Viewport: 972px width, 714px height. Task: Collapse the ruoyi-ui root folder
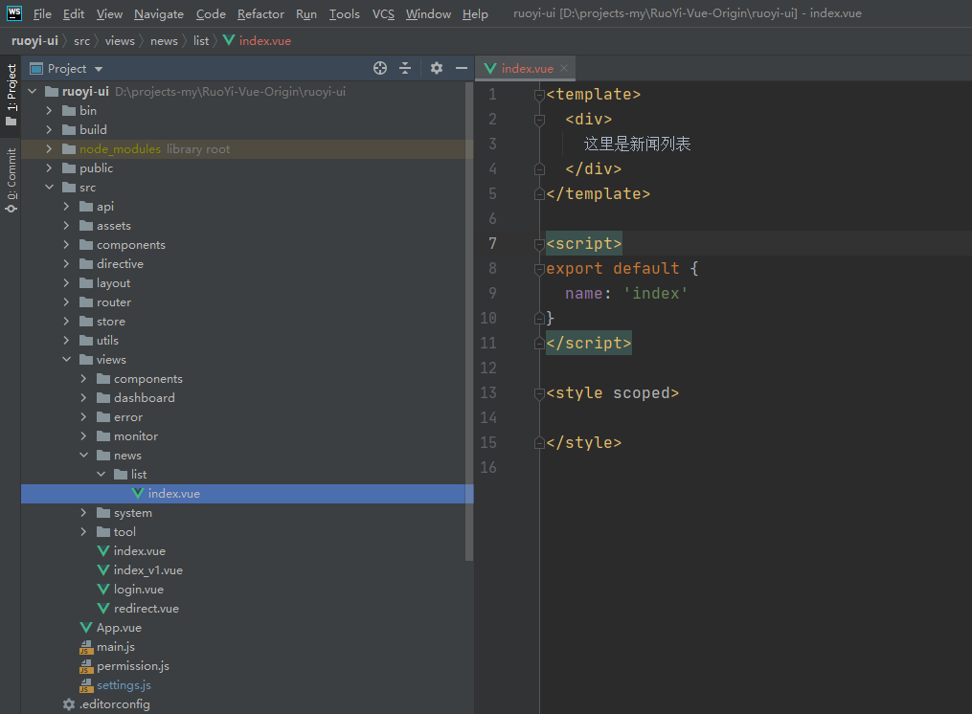point(33,91)
